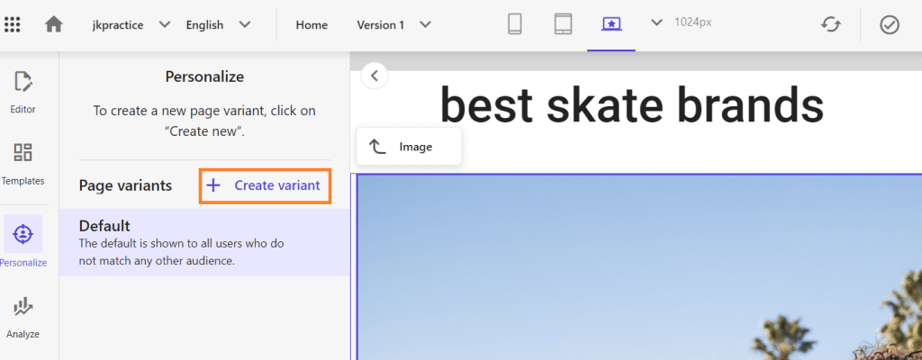Click the refresh sync icon
Viewport: 922px width, 360px height.
[830, 24]
